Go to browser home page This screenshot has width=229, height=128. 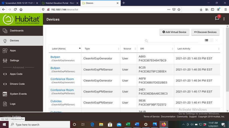point(21,10)
